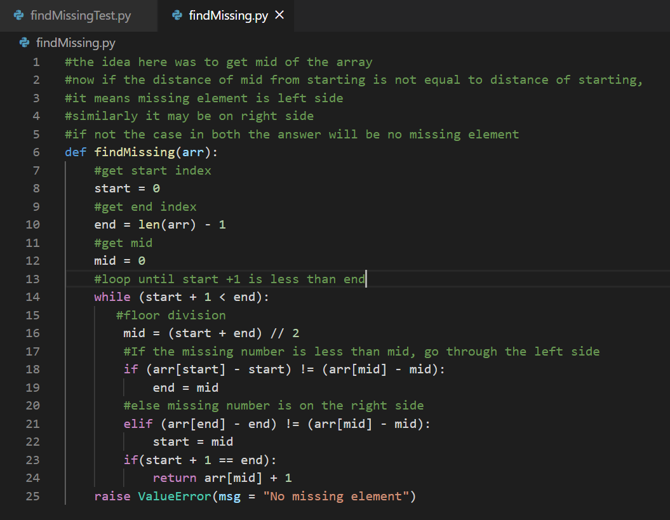Click the 'mid = 0' assignment
Image resolution: width=670 pixels, height=520 pixels.
click(119, 261)
